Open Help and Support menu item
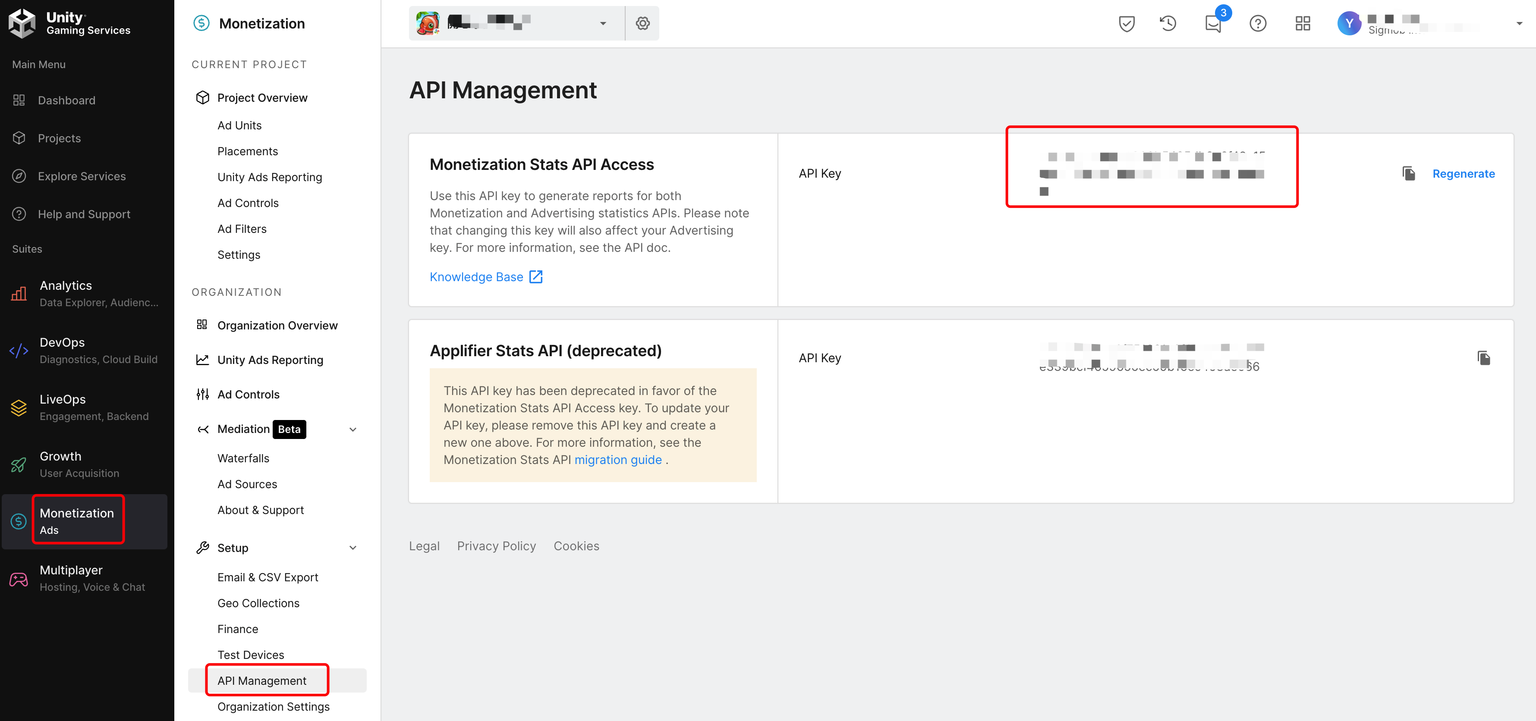Viewport: 1536px width, 721px height. point(84,214)
